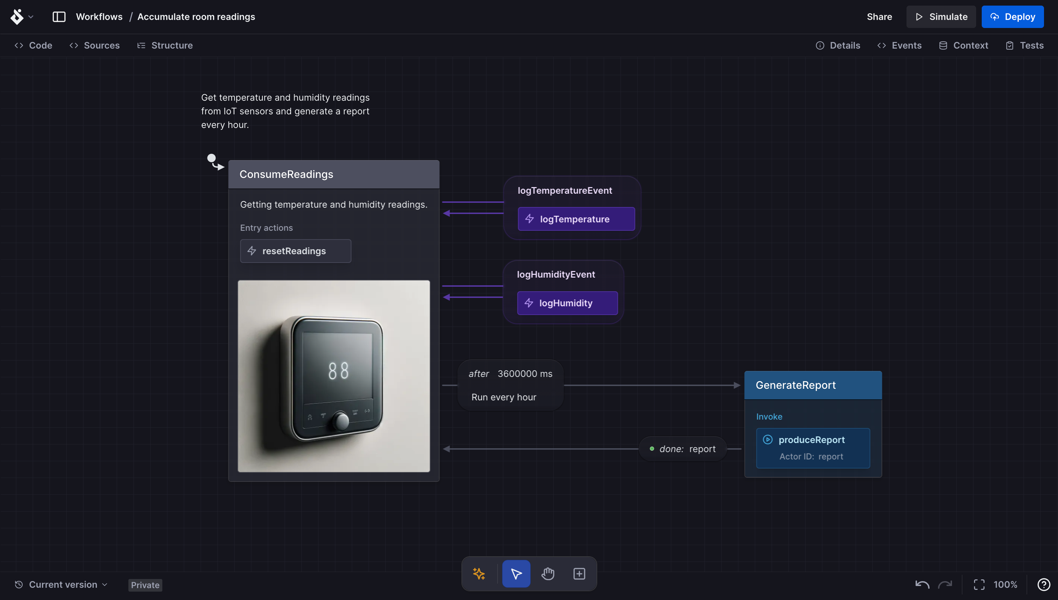
Task: Click the undo arrow icon
Action: [x=922, y=584]
